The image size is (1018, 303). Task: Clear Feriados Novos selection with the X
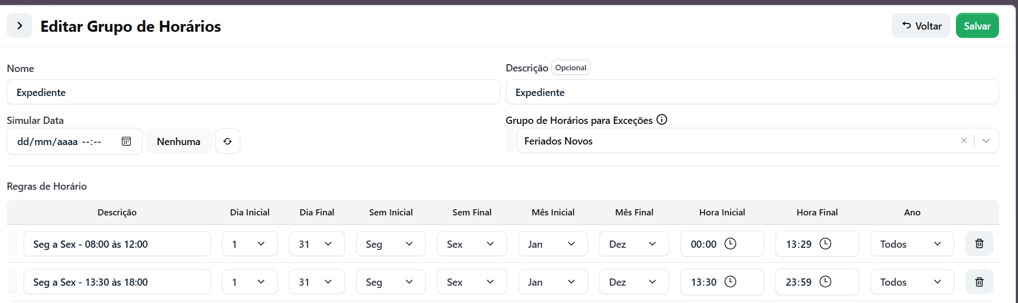click(964, 141)
